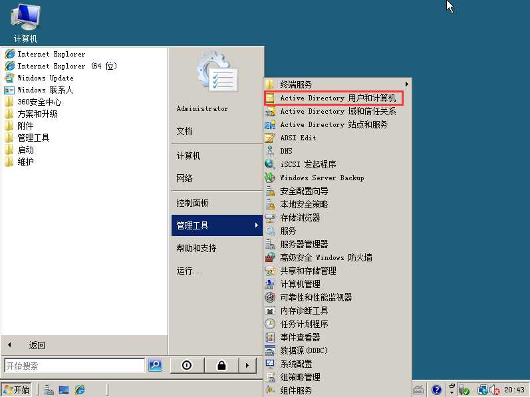Click the iSCSI 发起程序 icon
The height and width of the screenshot is (397, 530).
(x=270, y=164)
